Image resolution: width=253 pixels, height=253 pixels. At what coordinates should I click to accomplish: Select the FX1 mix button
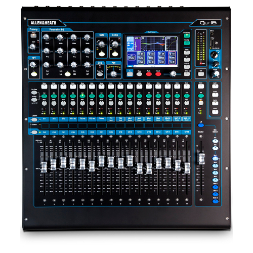click(x=215, y=141)
